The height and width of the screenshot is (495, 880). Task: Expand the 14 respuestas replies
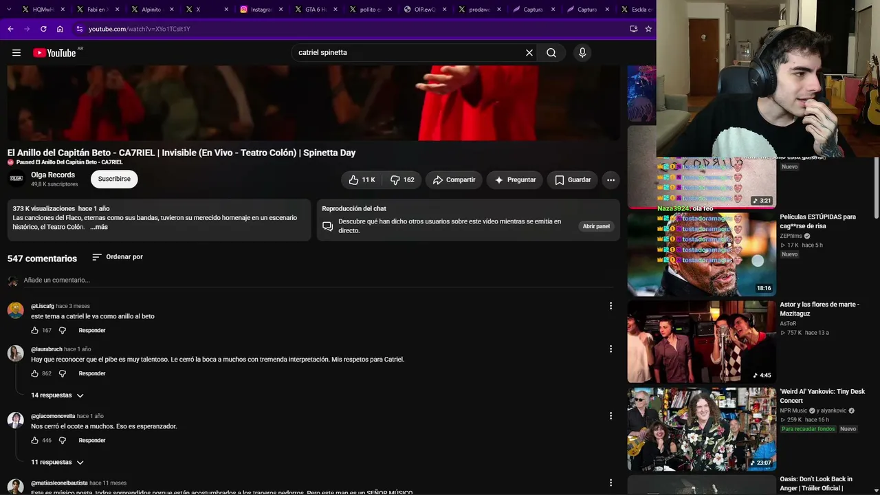tap(57, 396)
